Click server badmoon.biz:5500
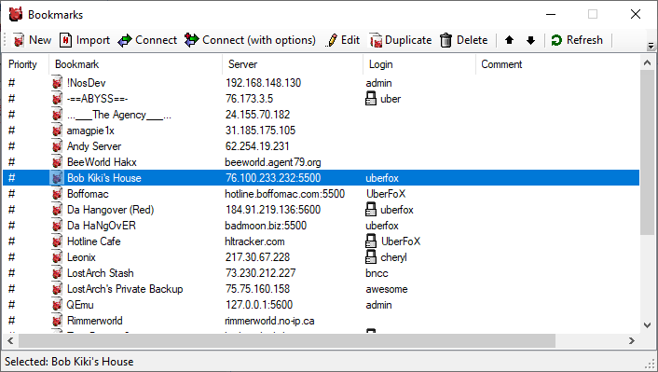658x372 pixels. coord(266,226)
